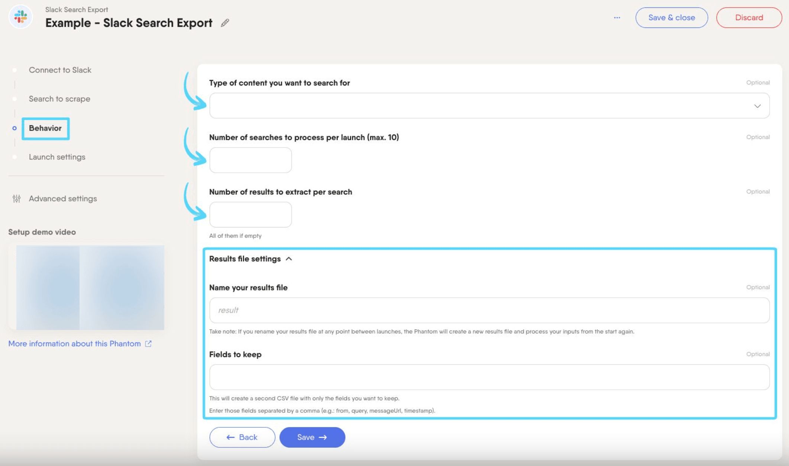Screen dimensions: 789x466
Task: Focus the number of results per search field
Action: tap(251, 214)
